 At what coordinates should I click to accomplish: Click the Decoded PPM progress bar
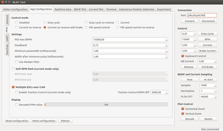pos(106,105)
